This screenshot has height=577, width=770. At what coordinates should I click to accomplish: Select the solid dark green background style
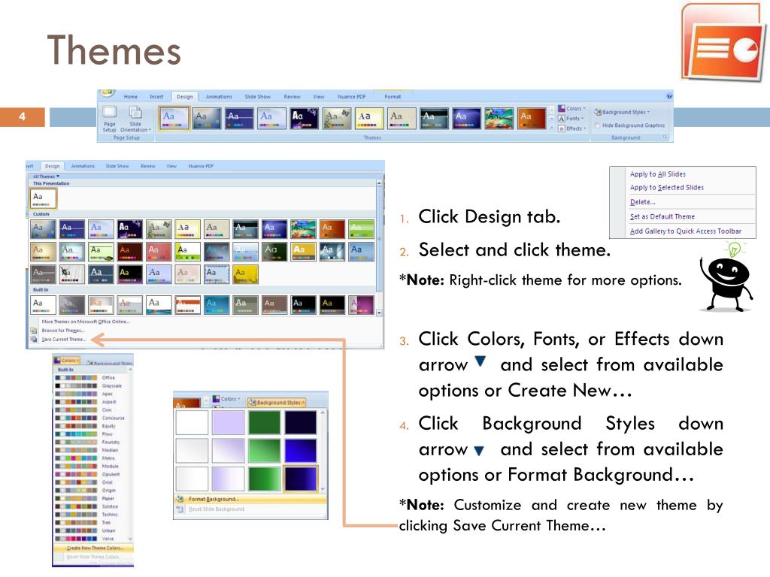(x=265, y=422)
